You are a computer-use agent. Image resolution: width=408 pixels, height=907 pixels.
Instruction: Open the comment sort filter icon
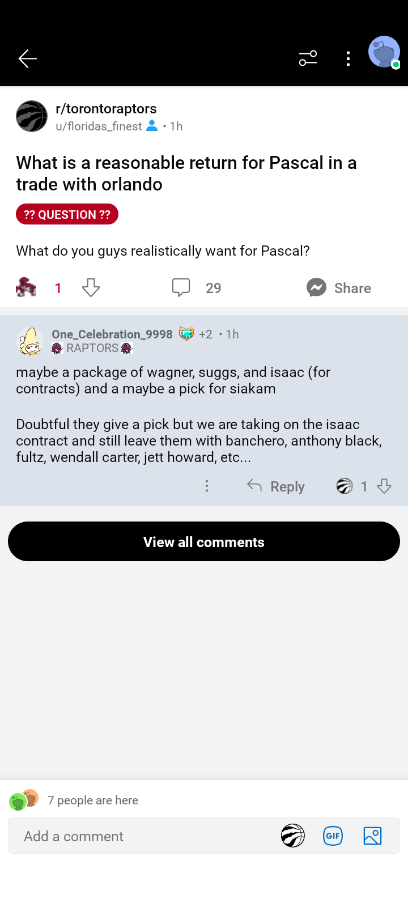308,58
